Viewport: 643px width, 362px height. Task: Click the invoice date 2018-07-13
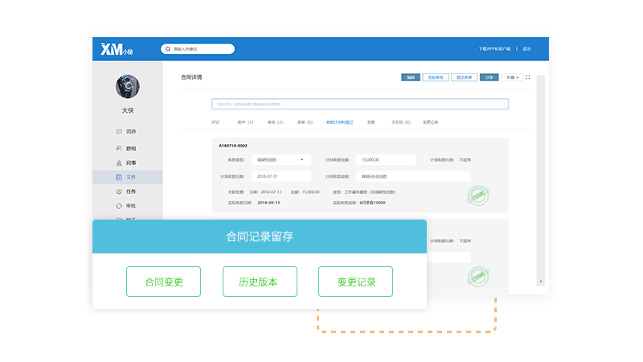point(271,192)
